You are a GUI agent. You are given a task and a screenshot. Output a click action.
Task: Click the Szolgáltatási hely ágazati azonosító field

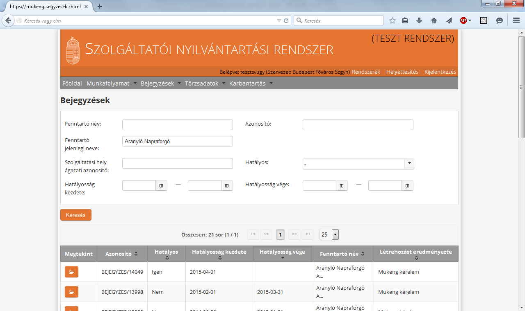point(178,163)
